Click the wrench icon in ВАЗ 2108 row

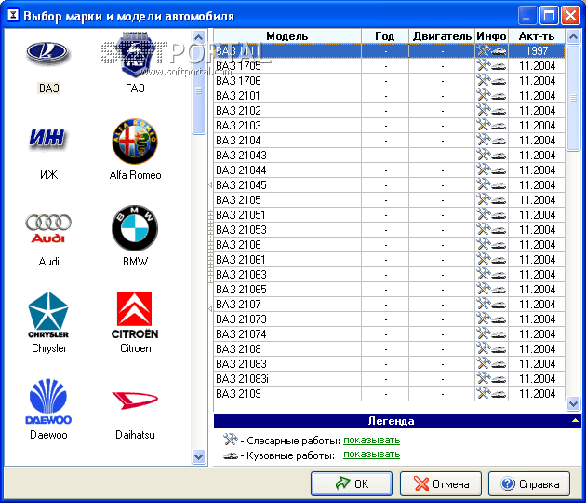[484, 349]
